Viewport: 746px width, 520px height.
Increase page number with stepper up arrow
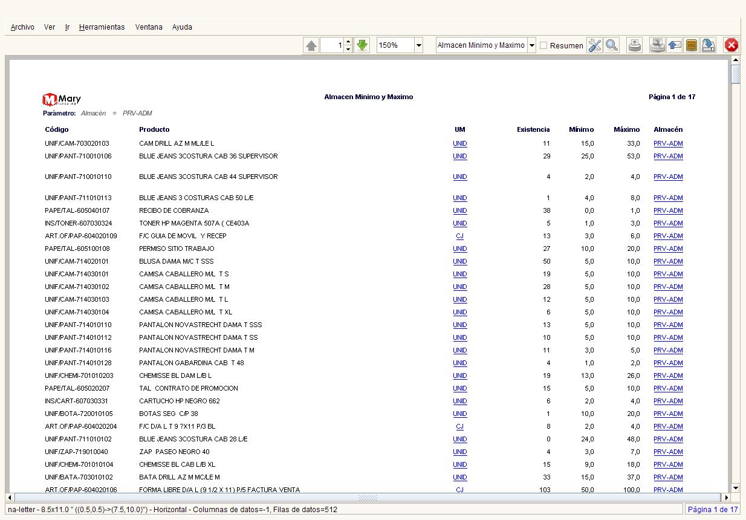tap(348, 42)
